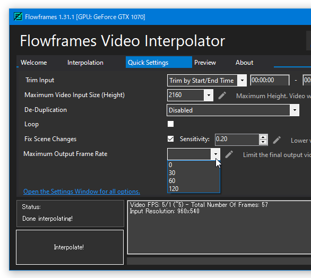Click the 'Flowframes Video Interpolator' heading
The height and width of the screenshot is (278, 311).
pos(123,41)
